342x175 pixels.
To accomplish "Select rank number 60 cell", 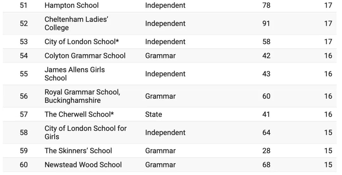I will [23, 165].
